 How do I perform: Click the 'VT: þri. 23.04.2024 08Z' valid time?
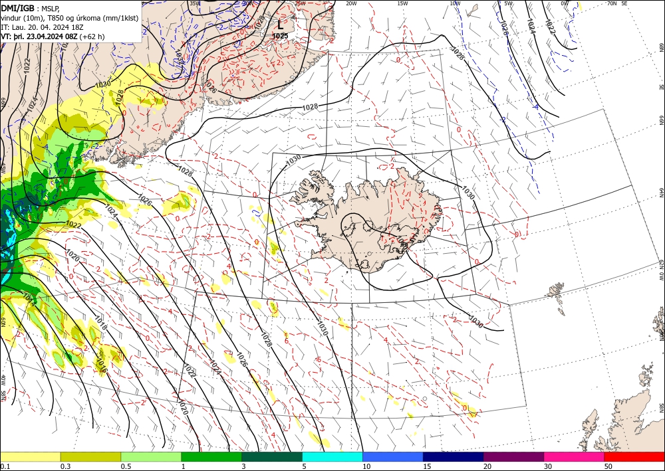[x=39, y=37]
